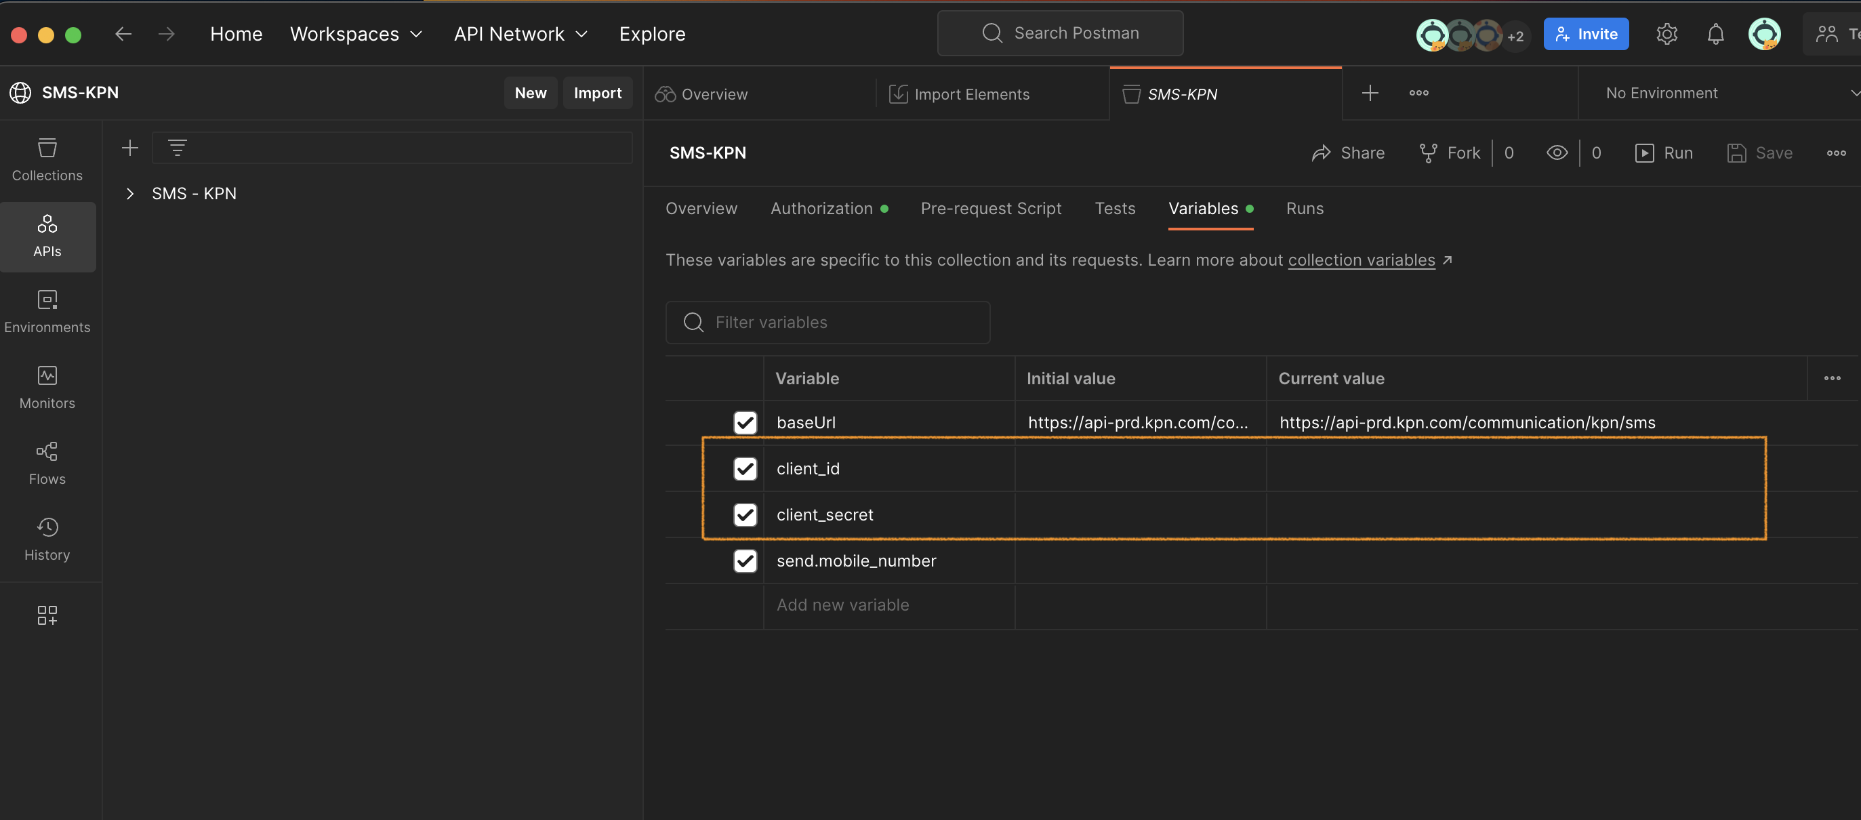Uncheck the client_secret variable checkbox
Screen dimensions: 1861x820
(x=745, y=514)
